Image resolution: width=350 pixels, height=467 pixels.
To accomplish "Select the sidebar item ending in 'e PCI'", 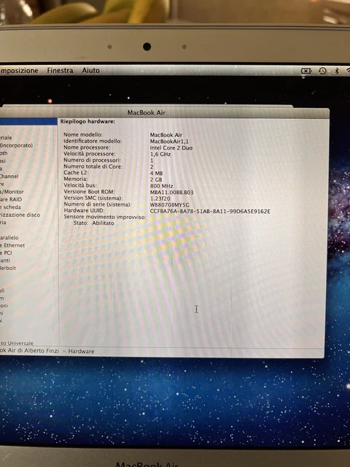I will (x=6, y=253).
